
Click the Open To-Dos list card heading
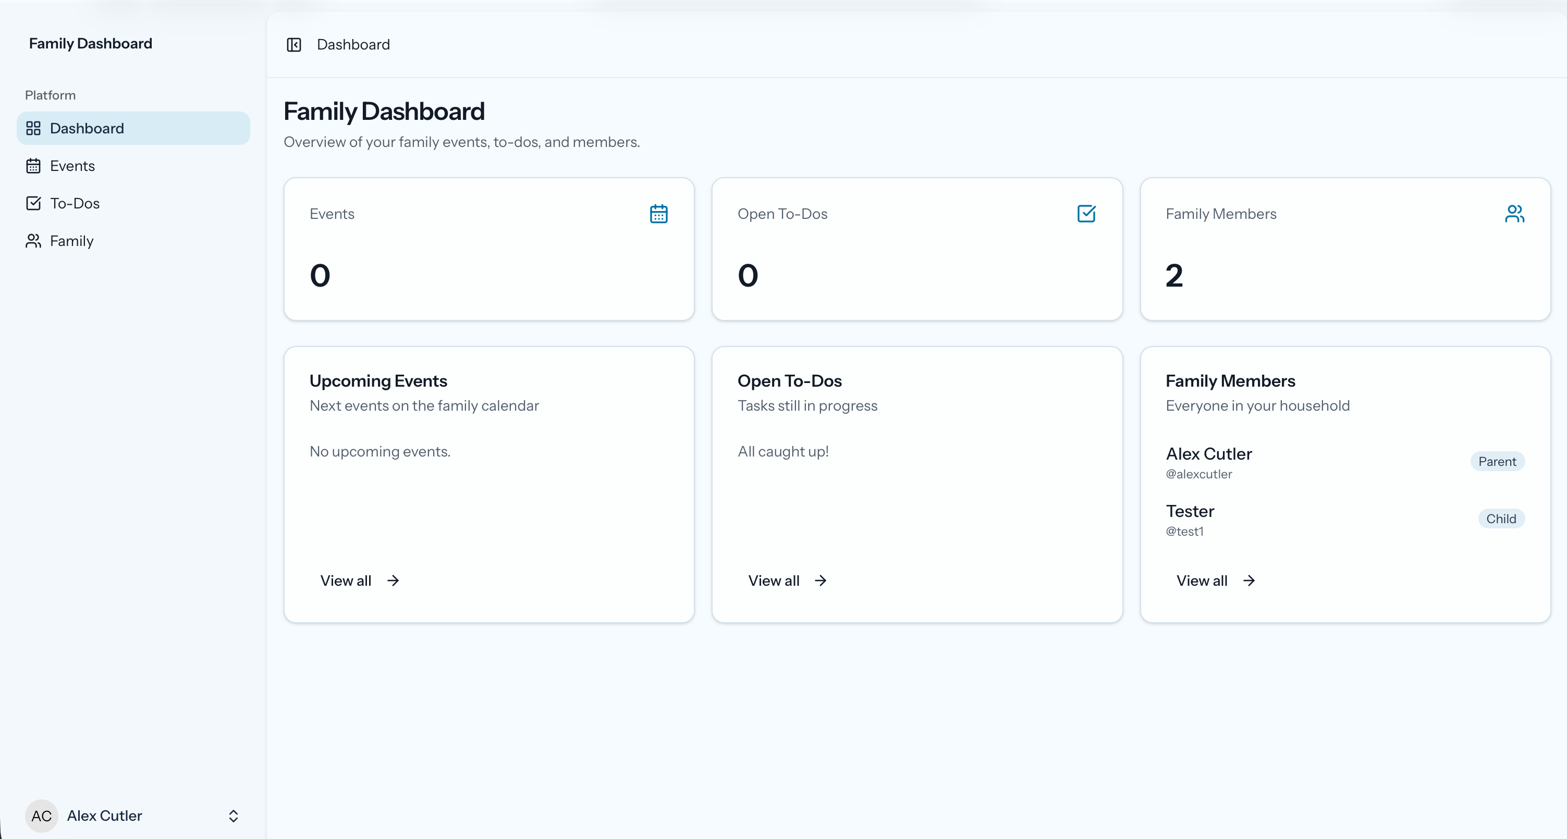click(x=790, y=380)
